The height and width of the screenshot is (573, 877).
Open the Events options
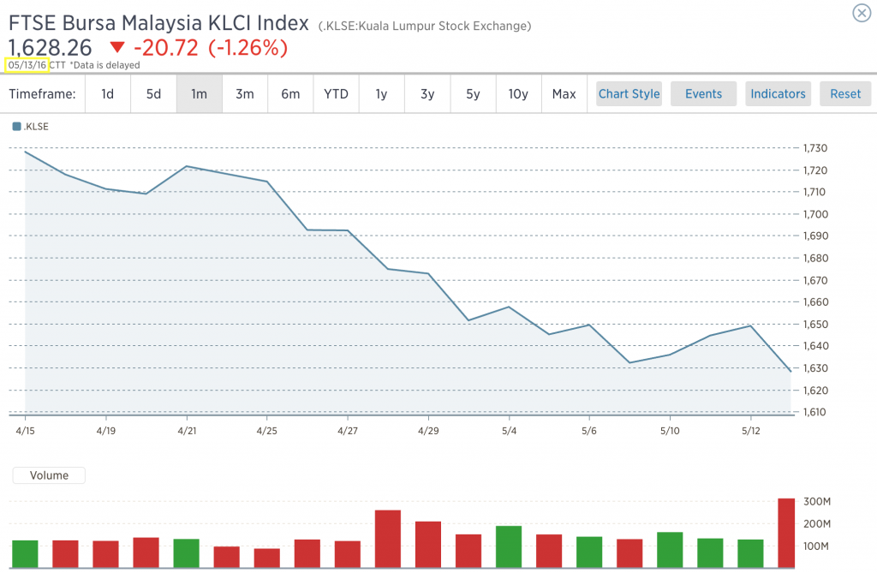(703, 94)
